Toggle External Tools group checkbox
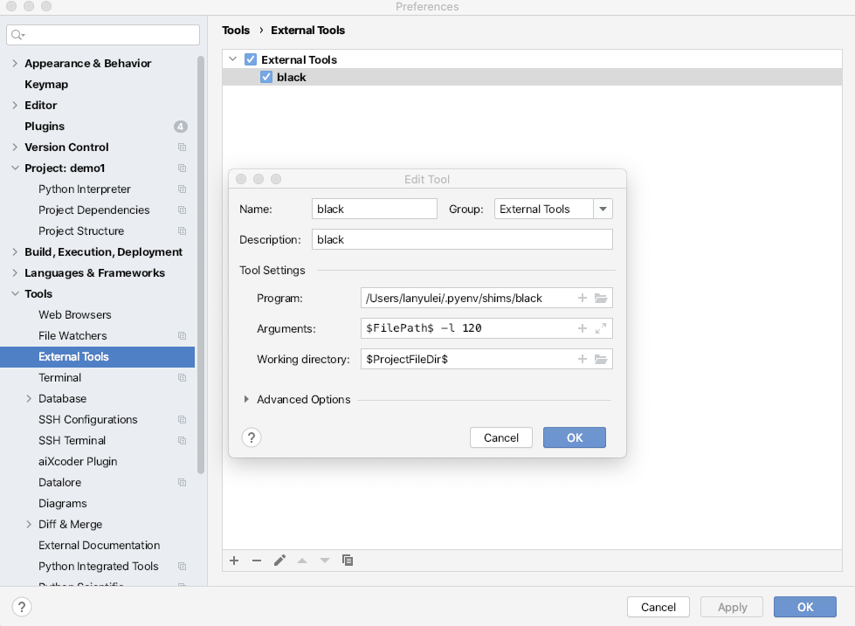 pos(251,59)
